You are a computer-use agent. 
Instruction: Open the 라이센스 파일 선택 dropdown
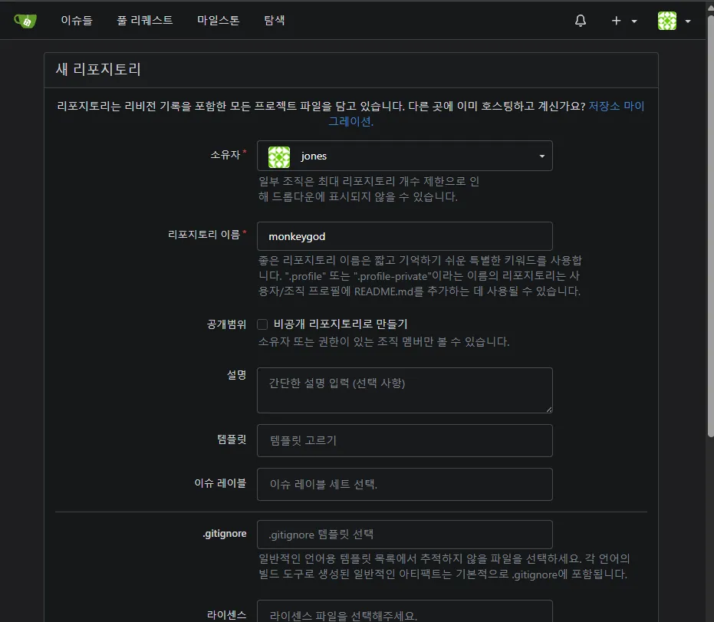click(x=404, y=611)
